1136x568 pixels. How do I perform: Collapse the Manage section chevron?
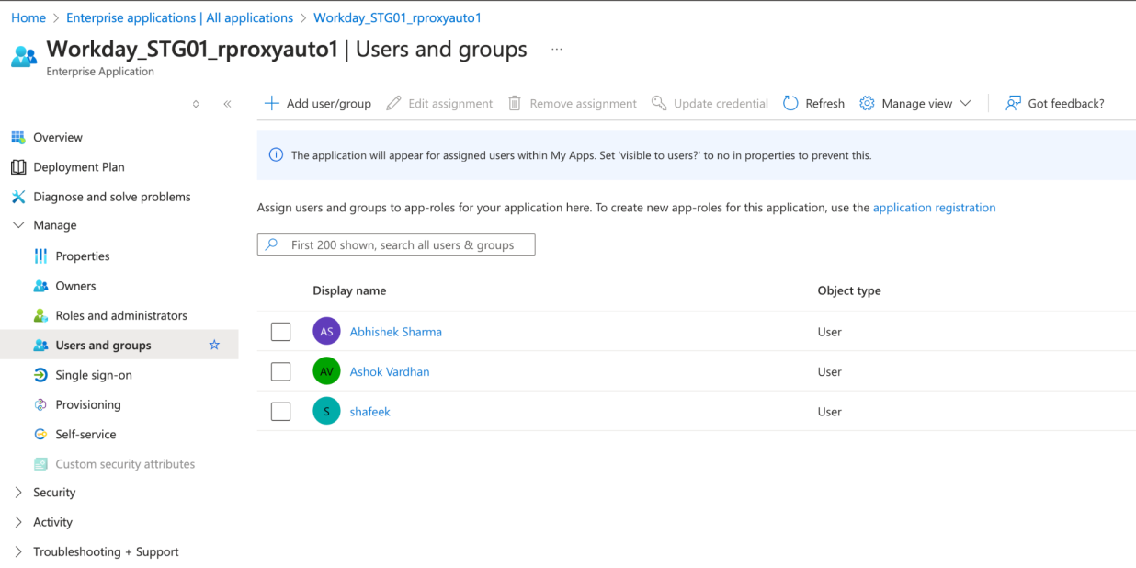click(18, 225)
